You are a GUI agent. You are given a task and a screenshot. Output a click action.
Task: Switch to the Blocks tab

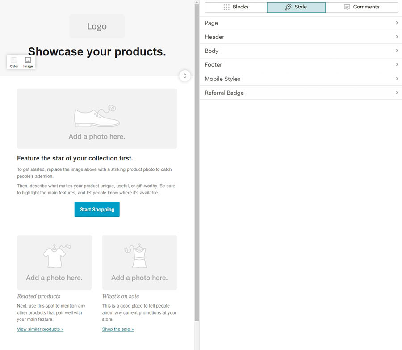[x=235, y=7]
